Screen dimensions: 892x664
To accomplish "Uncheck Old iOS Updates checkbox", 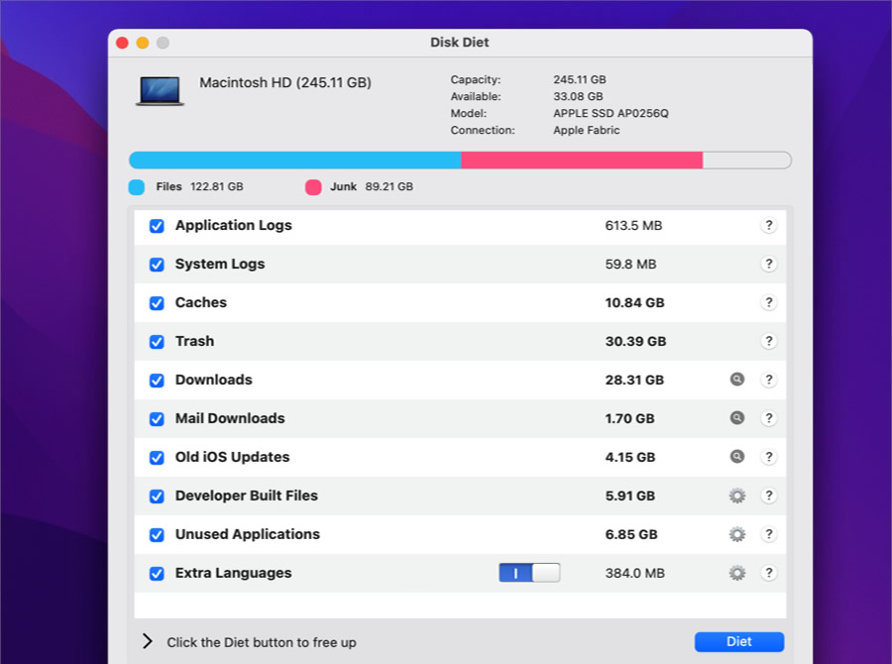I will (157, 458).
